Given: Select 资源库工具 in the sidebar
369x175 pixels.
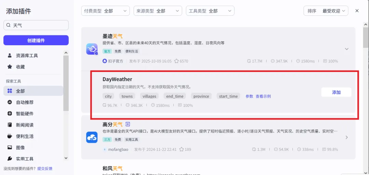Looking at the screenshot, I should coord(33,56).
